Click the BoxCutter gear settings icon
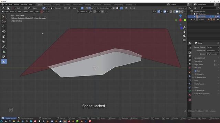Image resolution: width=220 pixels, height=123 pixels. tap(117, 8)
